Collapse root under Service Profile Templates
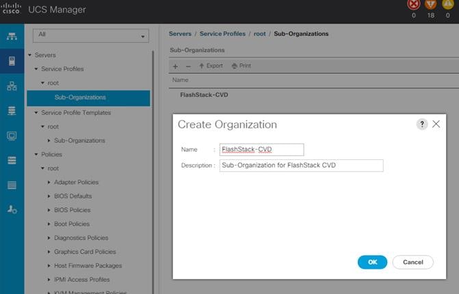Viewport: 459px width, 294px height. pyautogui.click(x=42, y=126)
